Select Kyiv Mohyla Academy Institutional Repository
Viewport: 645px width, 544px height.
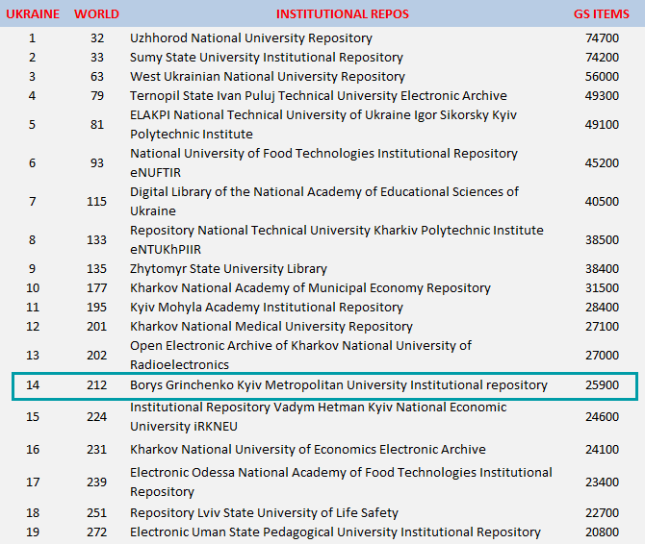pyautogui.click(x=267, y=308)
